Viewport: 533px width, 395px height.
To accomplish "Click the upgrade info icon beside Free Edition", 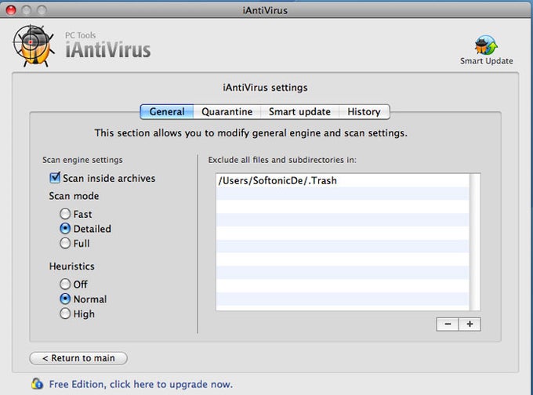I will [x=37, y=384].
